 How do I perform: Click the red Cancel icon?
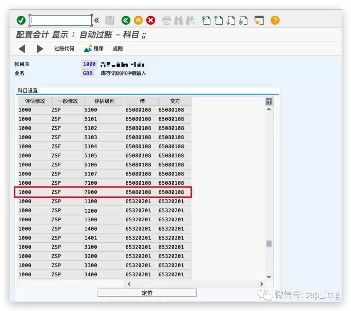click(151, 20)
